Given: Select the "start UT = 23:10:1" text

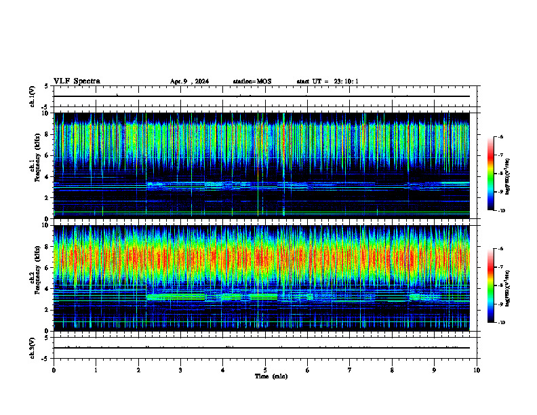Looking at the screenshot, I should pyautogui.click(x=327, y=81).
